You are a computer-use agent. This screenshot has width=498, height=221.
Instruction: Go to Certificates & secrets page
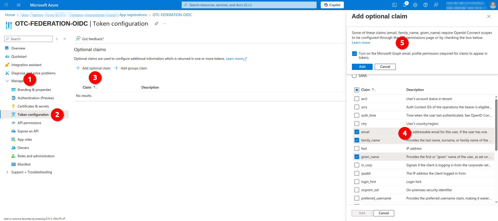[x=33, y=106]
